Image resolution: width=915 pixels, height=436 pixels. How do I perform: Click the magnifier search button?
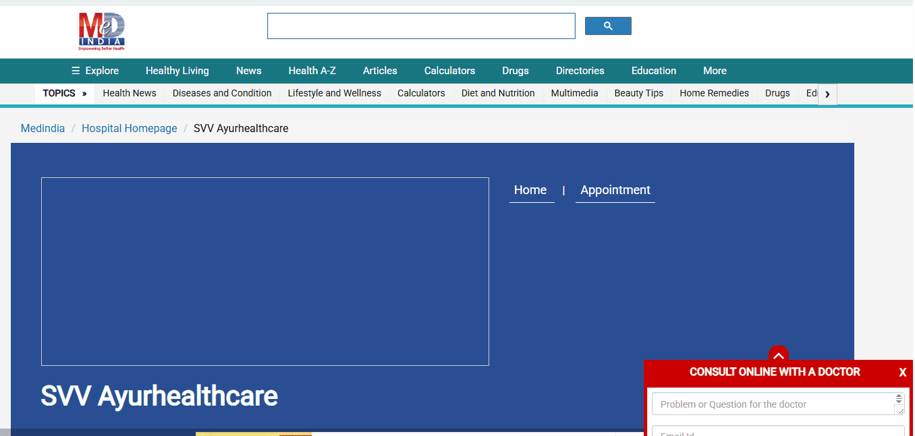pos(608,26)
